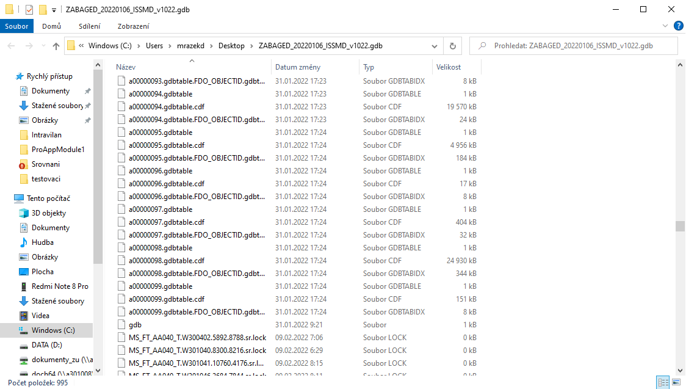Open pinned Obrázky in quick access
The image size is (686, 389).
point(45,120)
